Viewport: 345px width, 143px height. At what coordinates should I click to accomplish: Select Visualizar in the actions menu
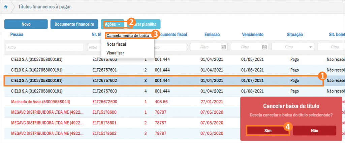(x=115, y=53)
